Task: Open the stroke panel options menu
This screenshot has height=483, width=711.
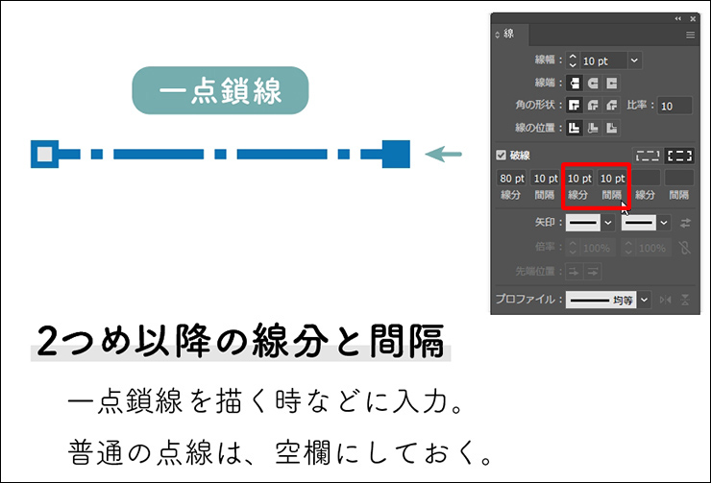Action: (690, 35)
